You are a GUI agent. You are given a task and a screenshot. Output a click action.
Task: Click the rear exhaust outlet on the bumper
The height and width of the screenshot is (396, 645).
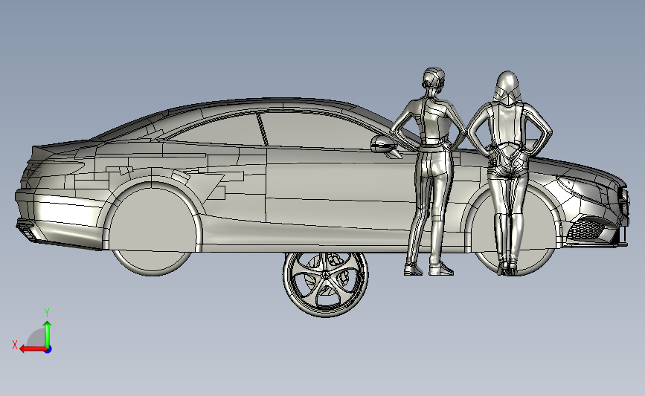click(27, 231)
